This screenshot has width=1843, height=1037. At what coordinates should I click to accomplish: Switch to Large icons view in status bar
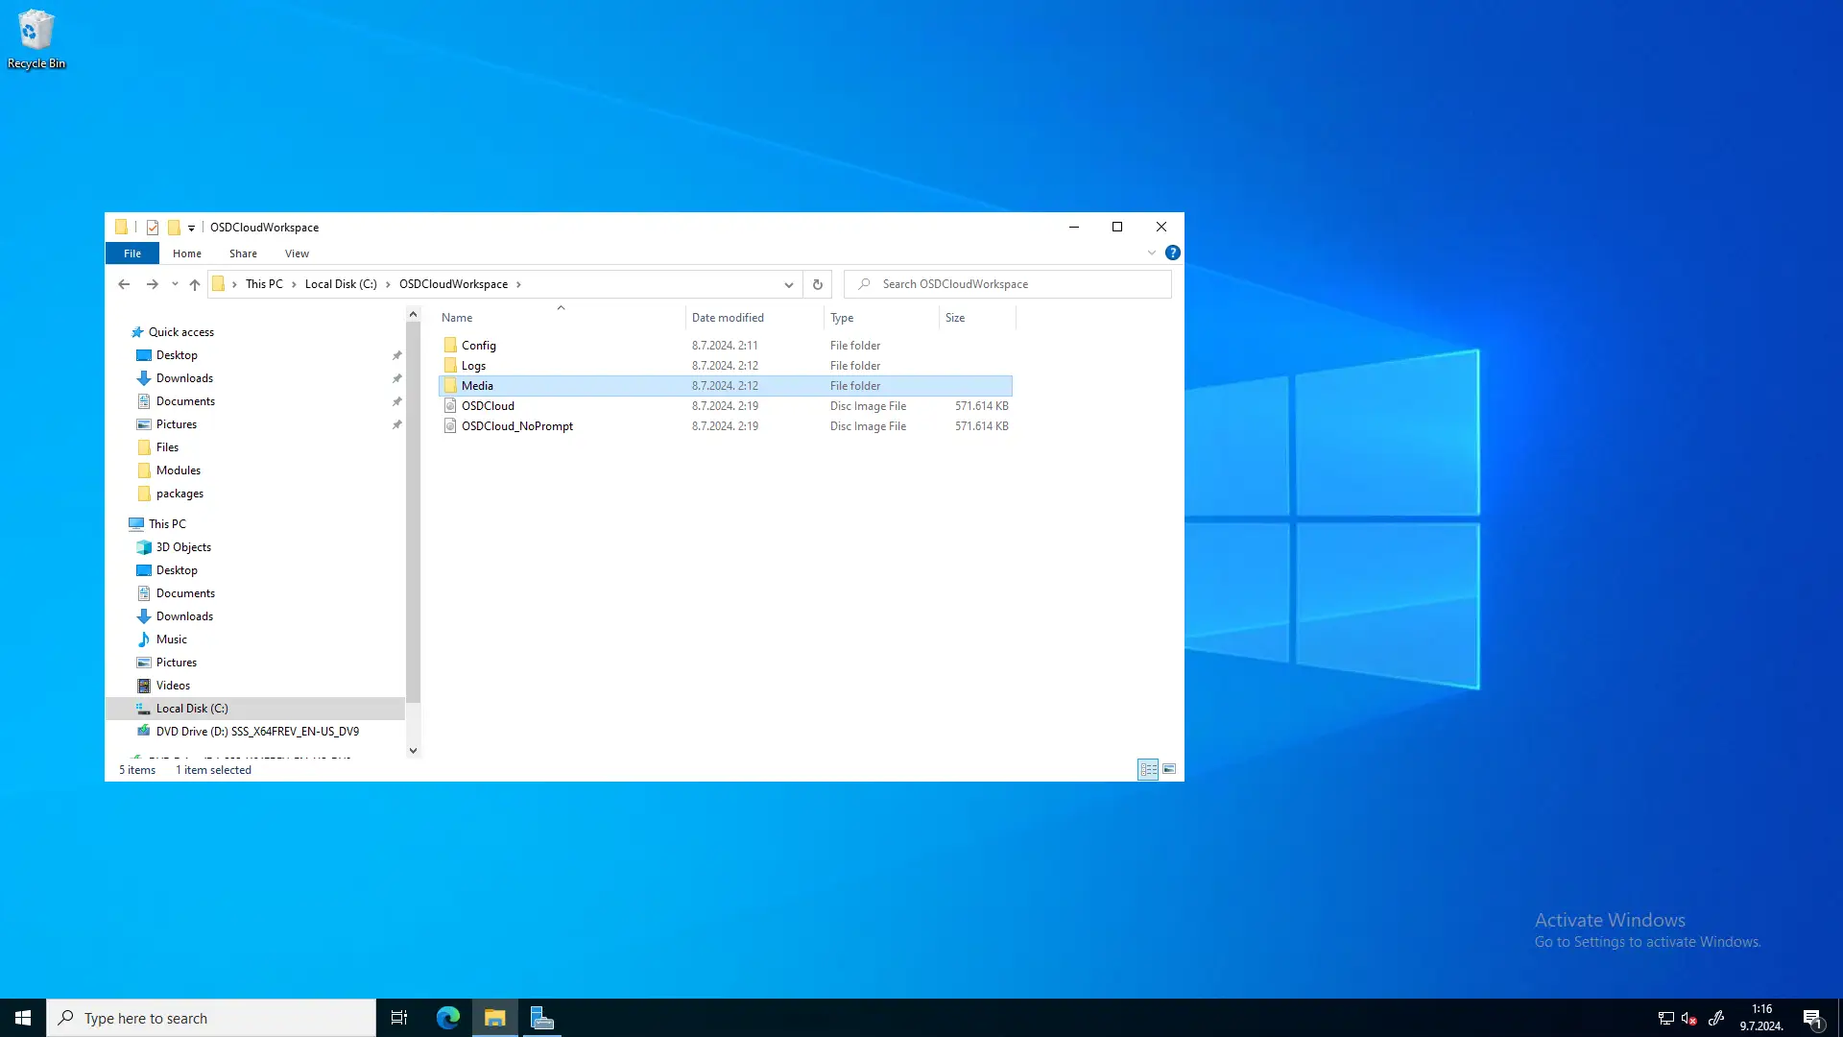[x=1169, y=769]
